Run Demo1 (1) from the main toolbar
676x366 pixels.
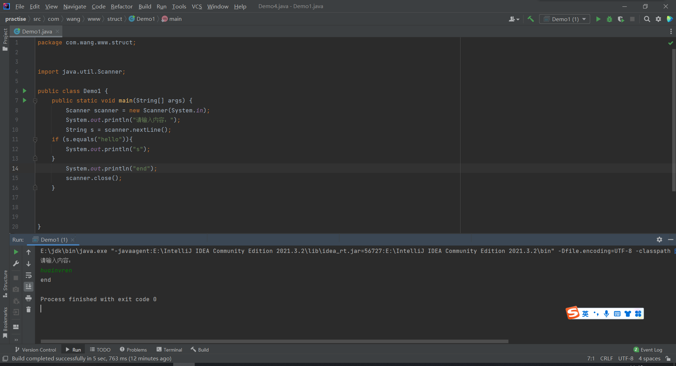[598, 19]
